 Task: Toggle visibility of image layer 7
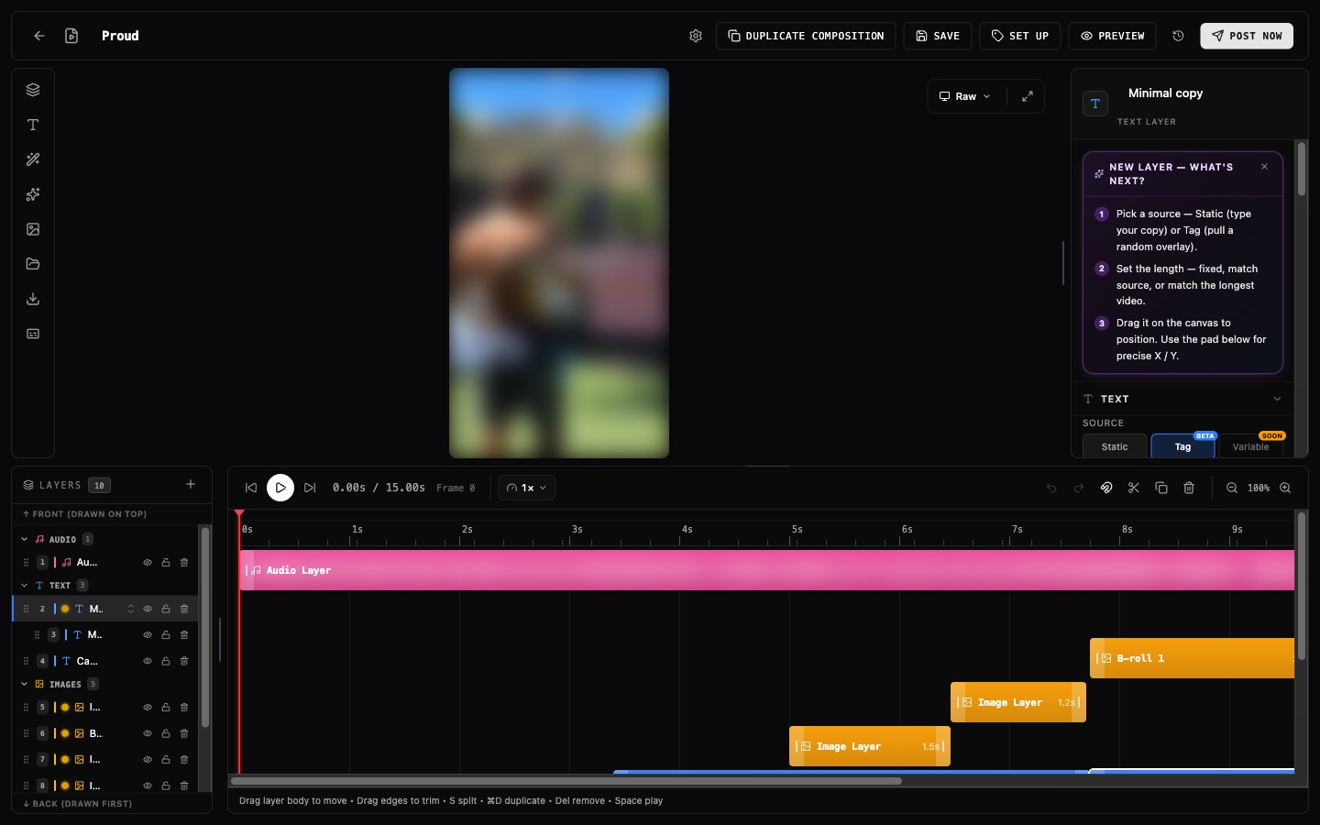(x=148, y=760)
